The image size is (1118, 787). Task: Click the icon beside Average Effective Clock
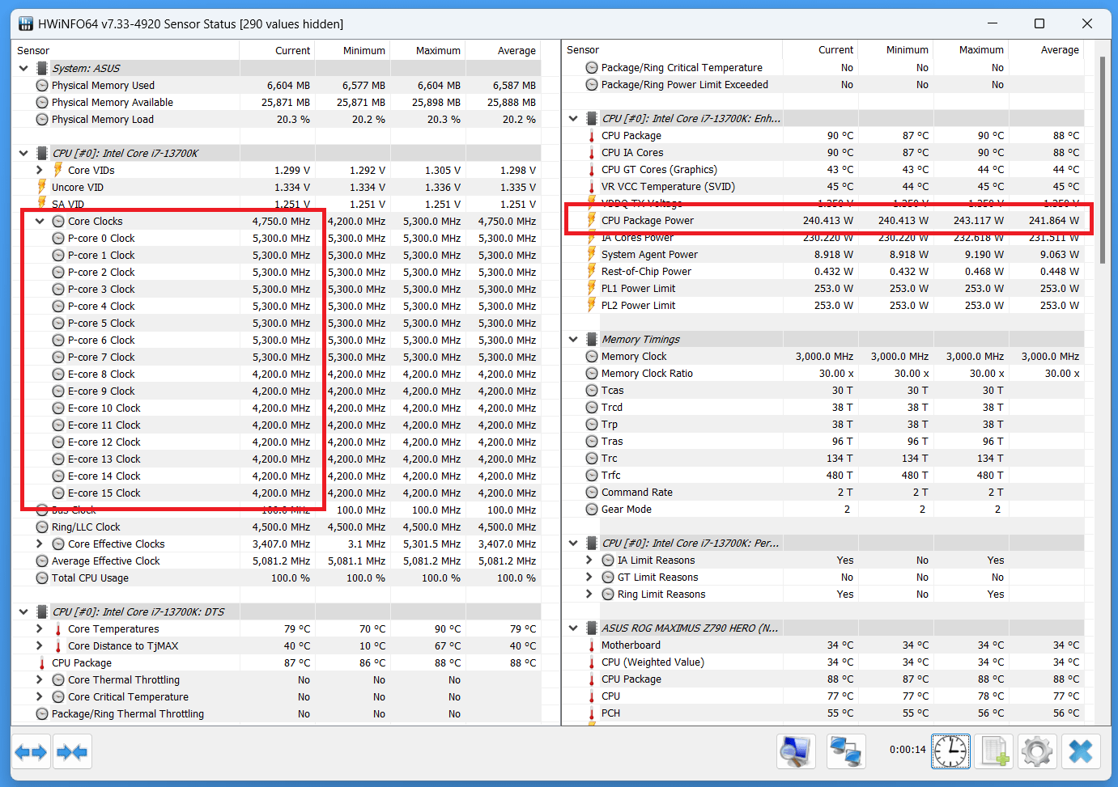pos(42,561)
